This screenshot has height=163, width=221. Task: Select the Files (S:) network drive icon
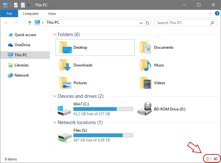tap(64, 137)
